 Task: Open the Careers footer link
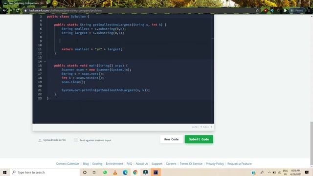tap(171, 164)
